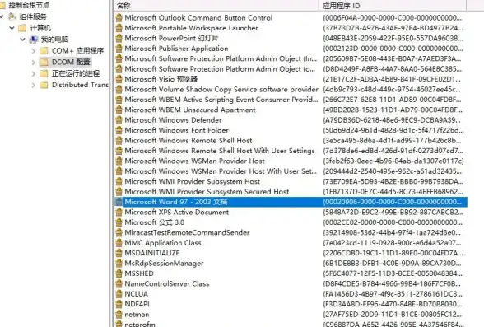
Task: Click the Microsoft Windows Defender icon
Action: (x=119, y=119)
